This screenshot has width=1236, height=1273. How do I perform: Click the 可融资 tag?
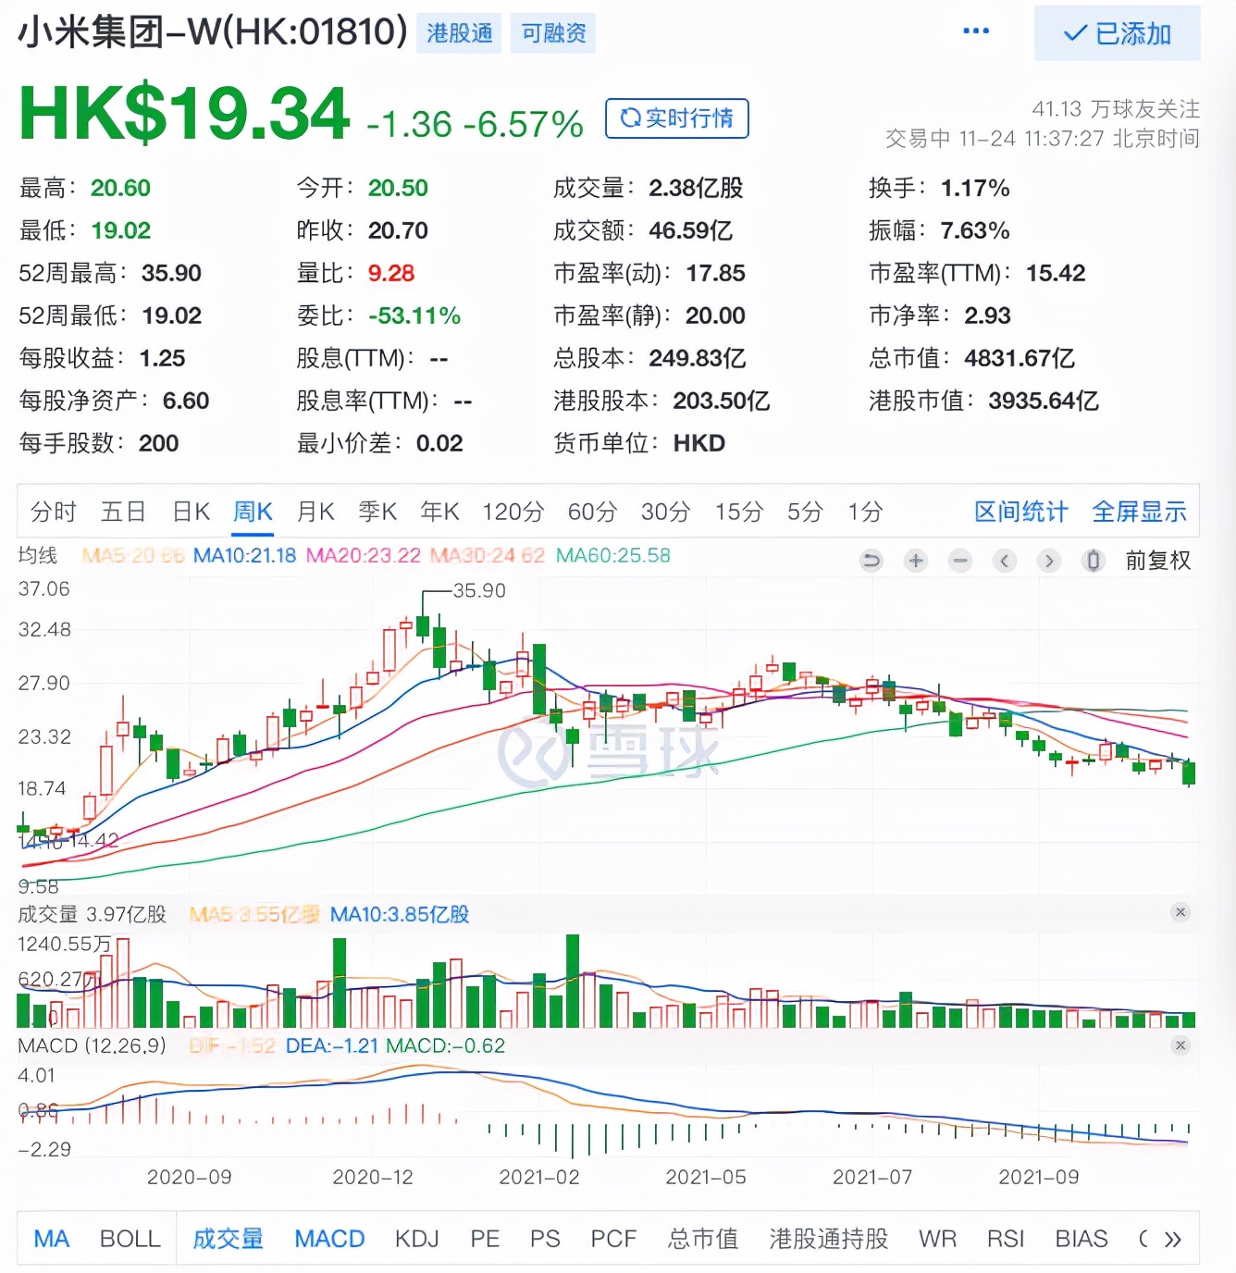(553, 33)
